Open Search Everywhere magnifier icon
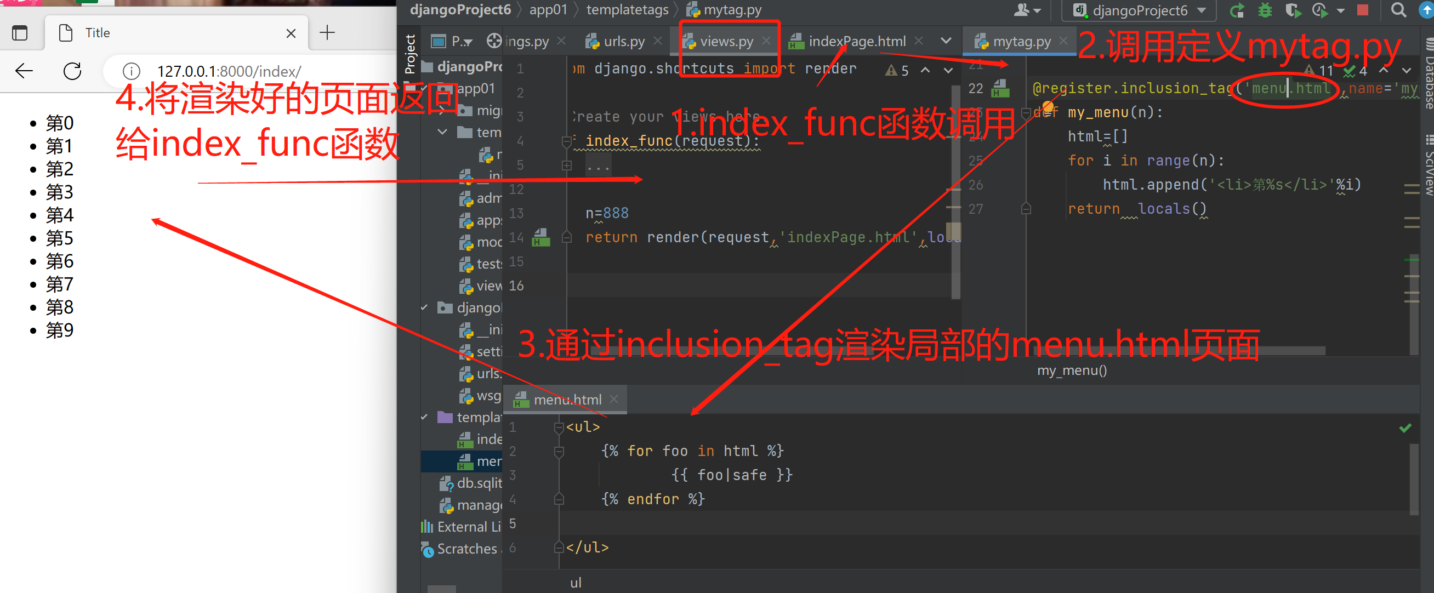 (1398, 10)
